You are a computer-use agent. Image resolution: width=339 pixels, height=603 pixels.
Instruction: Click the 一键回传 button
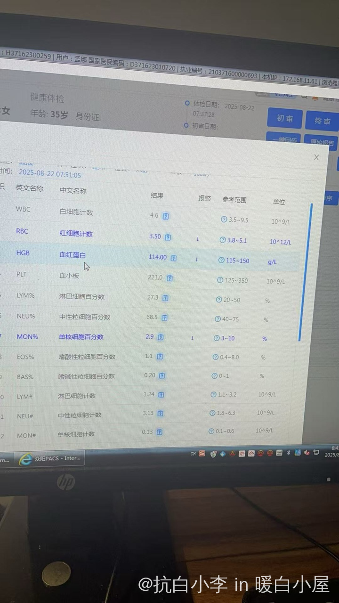pos(284,139)
